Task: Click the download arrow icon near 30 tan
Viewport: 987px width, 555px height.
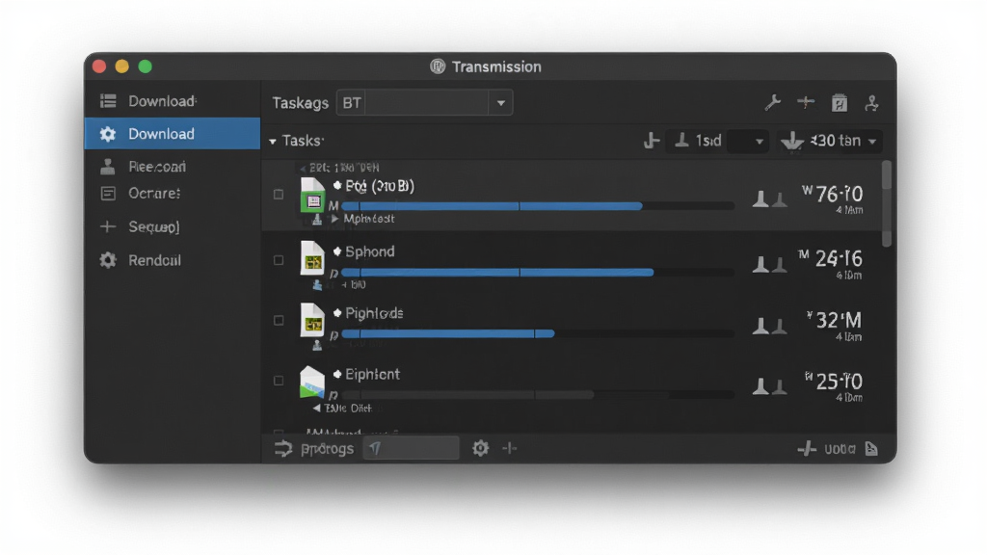Action: [x=792, y=141]
